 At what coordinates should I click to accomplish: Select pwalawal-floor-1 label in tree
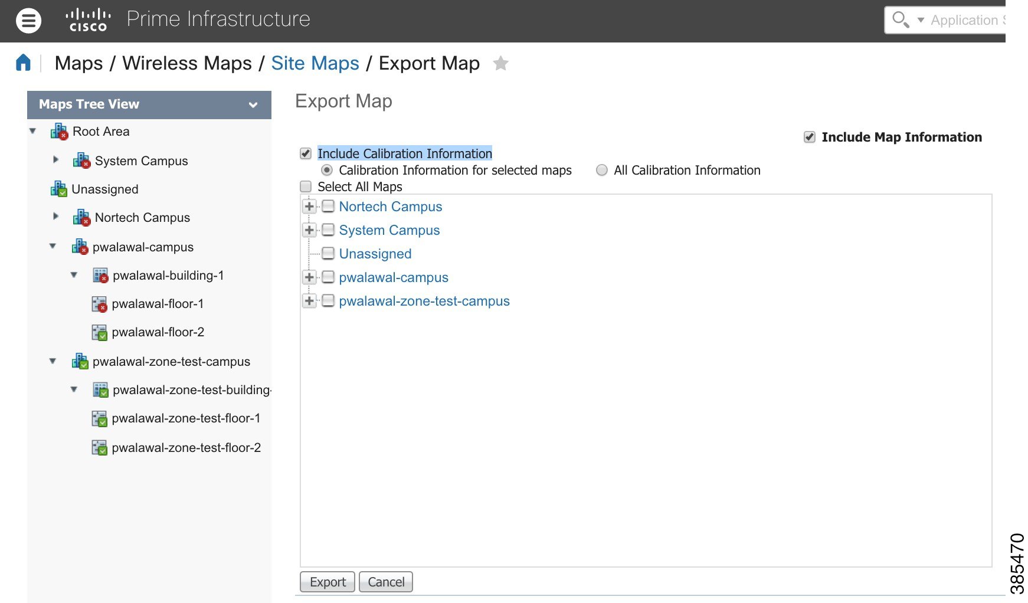coord(158,304)
